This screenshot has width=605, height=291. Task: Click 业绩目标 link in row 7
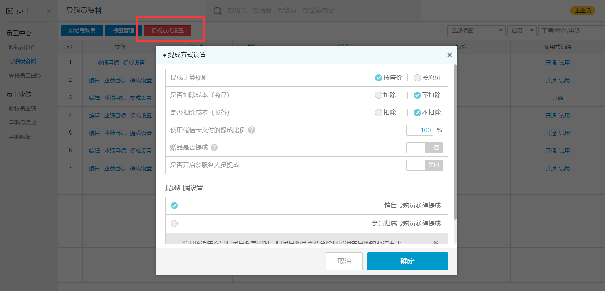(x=115, y=168)
